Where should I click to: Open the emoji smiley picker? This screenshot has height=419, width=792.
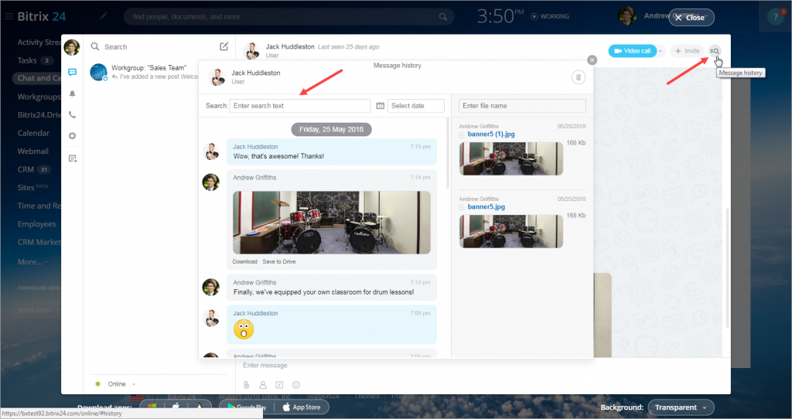(x=296, y=385)
